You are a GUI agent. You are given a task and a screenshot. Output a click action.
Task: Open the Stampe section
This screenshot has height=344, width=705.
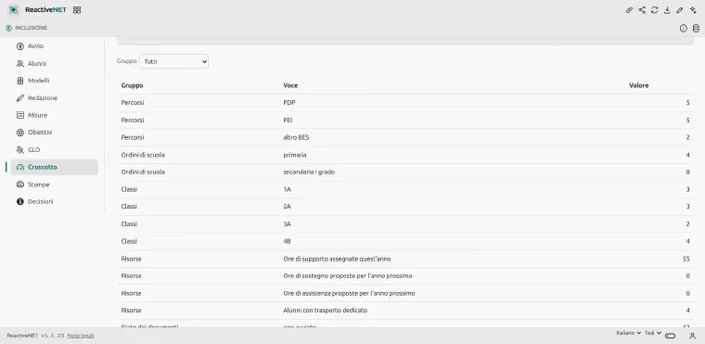point(55,185)
